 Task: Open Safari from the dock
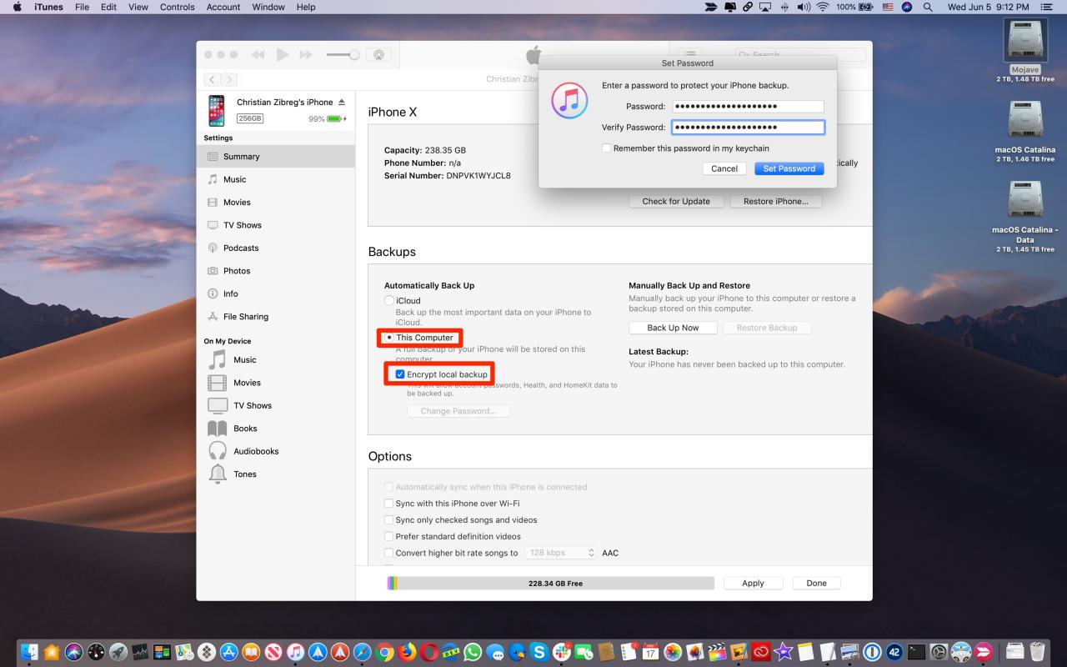362,652
